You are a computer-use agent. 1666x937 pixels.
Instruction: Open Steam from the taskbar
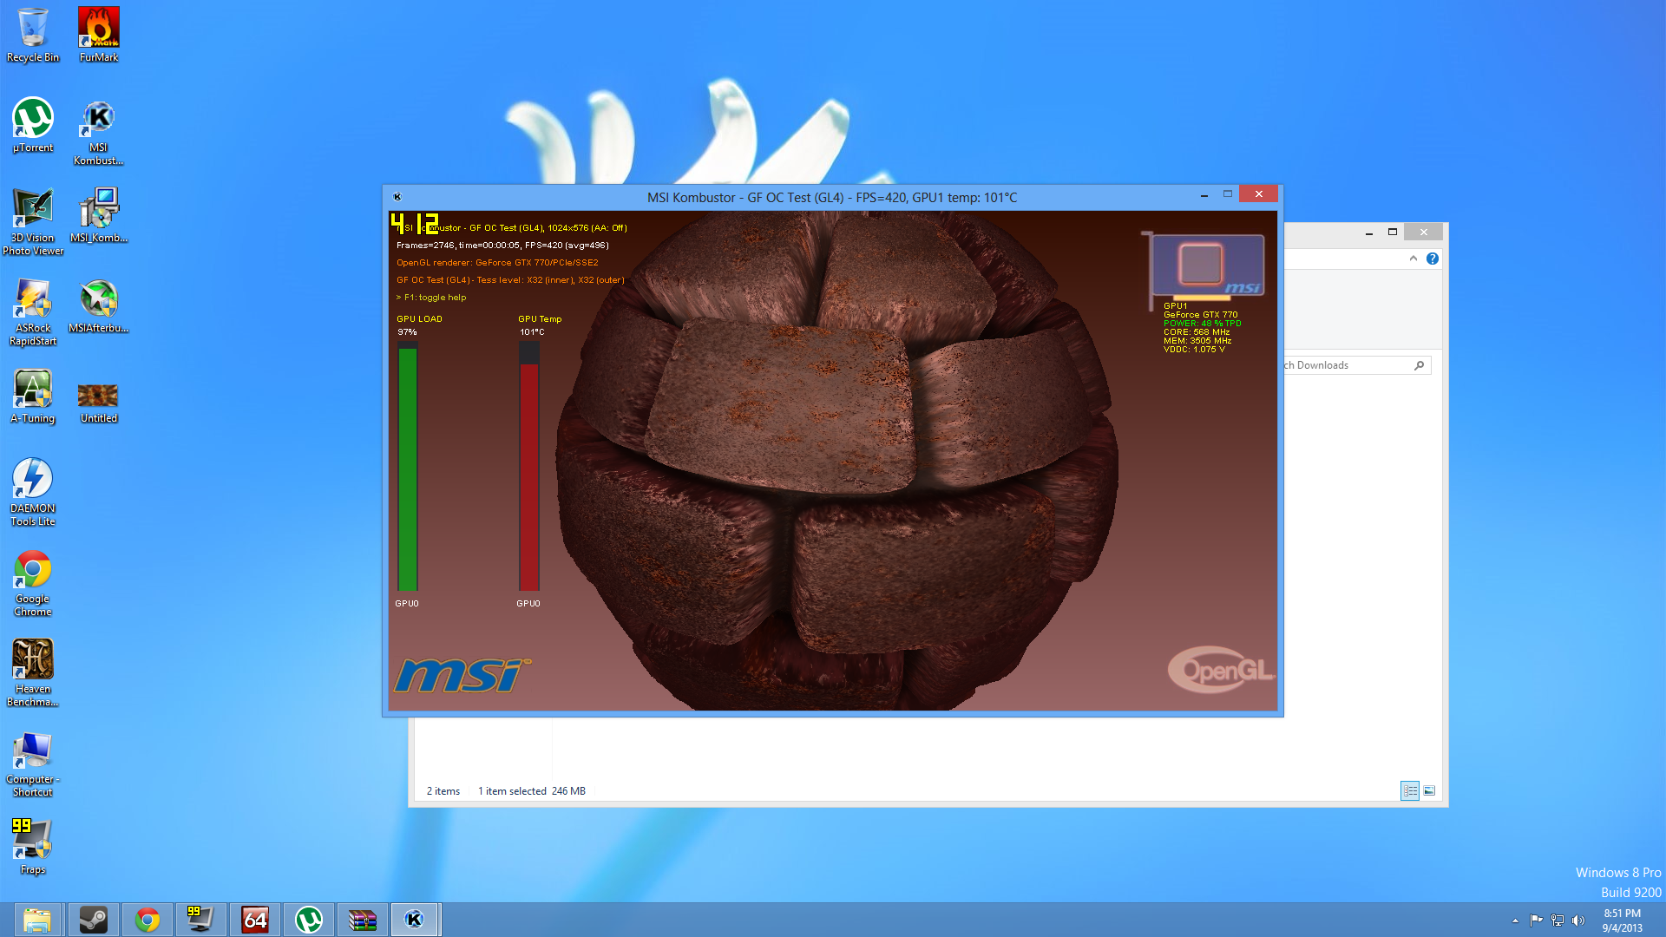click(94, 920)
